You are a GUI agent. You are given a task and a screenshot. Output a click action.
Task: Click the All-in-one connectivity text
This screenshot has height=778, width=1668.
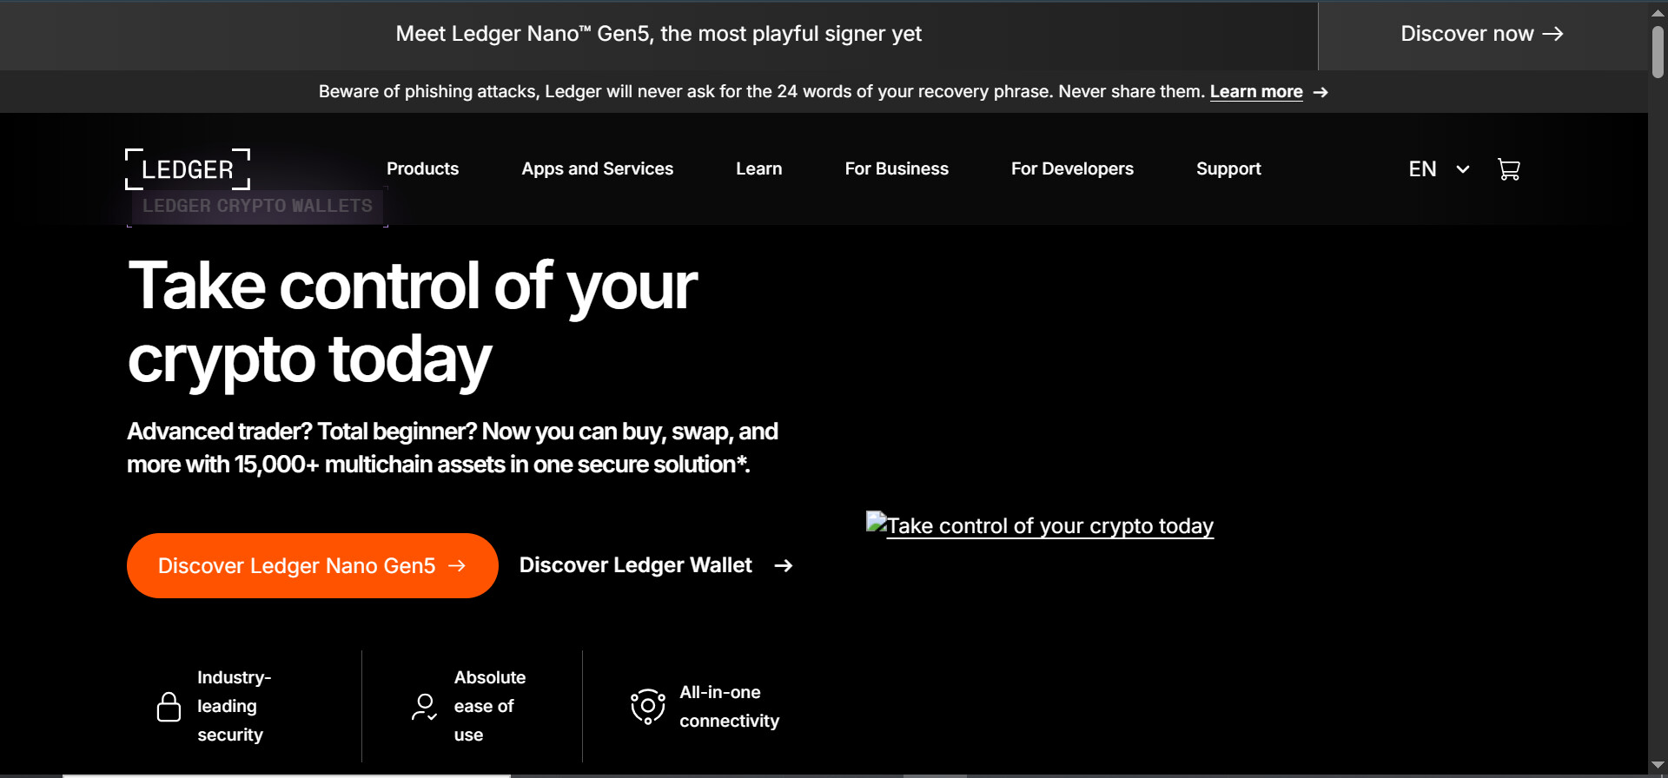tap(730, 707)
